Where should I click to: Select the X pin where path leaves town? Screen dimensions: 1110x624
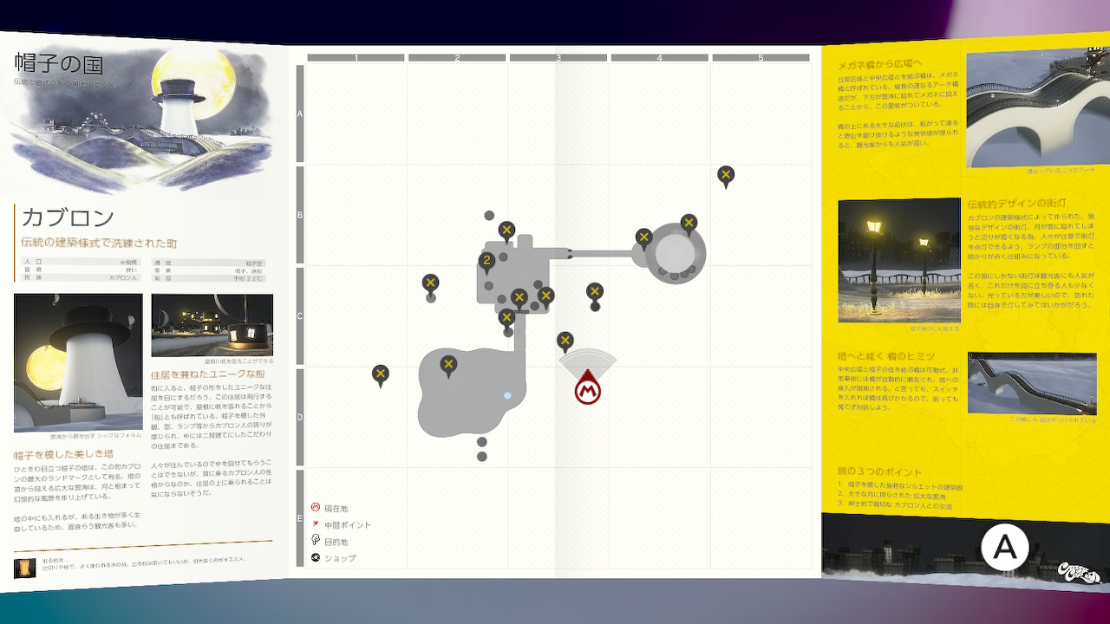[x=506, y=319]
